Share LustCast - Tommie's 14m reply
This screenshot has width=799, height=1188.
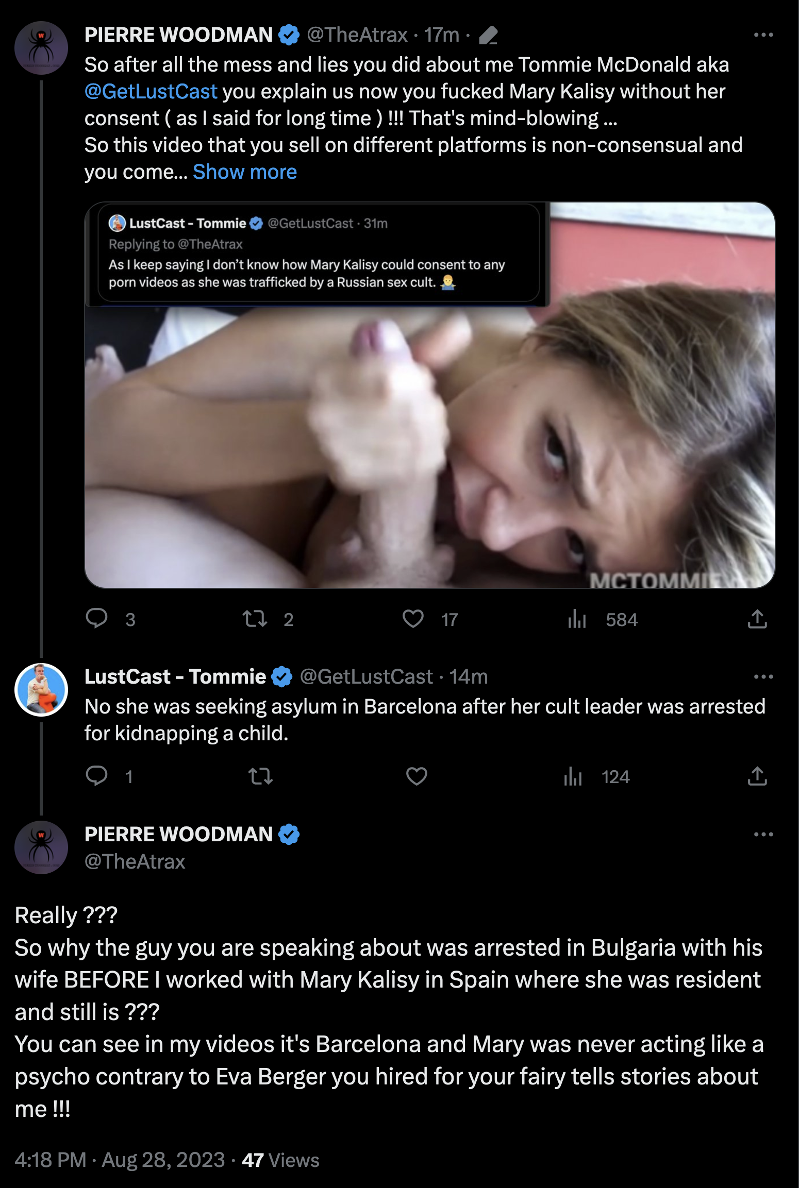pos(757,776)
